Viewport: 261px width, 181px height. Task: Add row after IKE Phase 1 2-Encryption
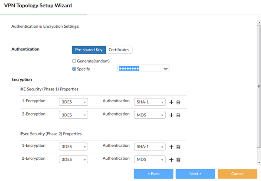pyautogui.click(x=171, y=115)
